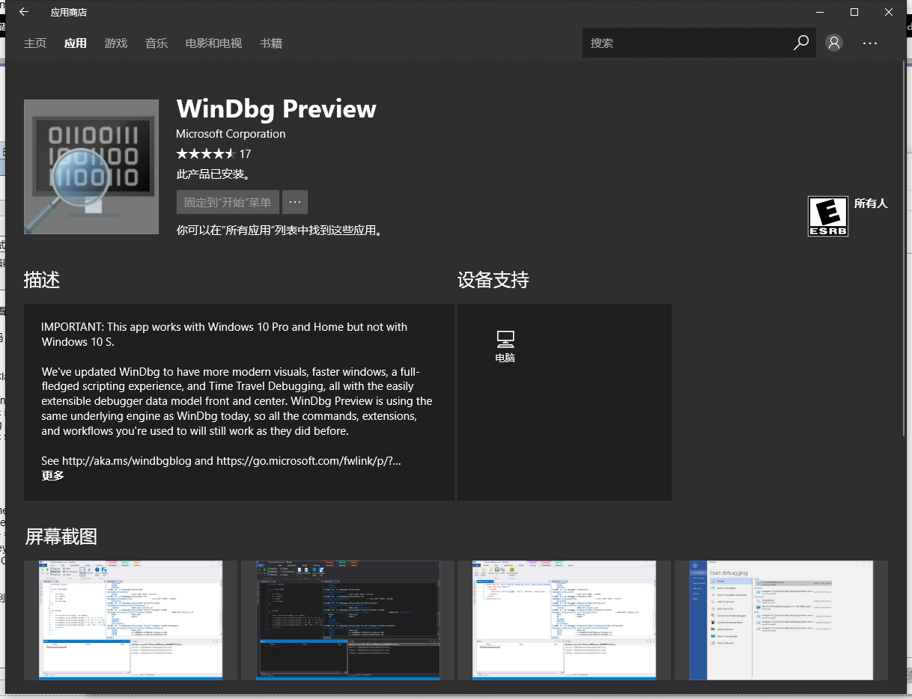Maximize the 应用商店 window
This screenshot has height=699, width=912.
pyautogui.click(x=854, y=12)
